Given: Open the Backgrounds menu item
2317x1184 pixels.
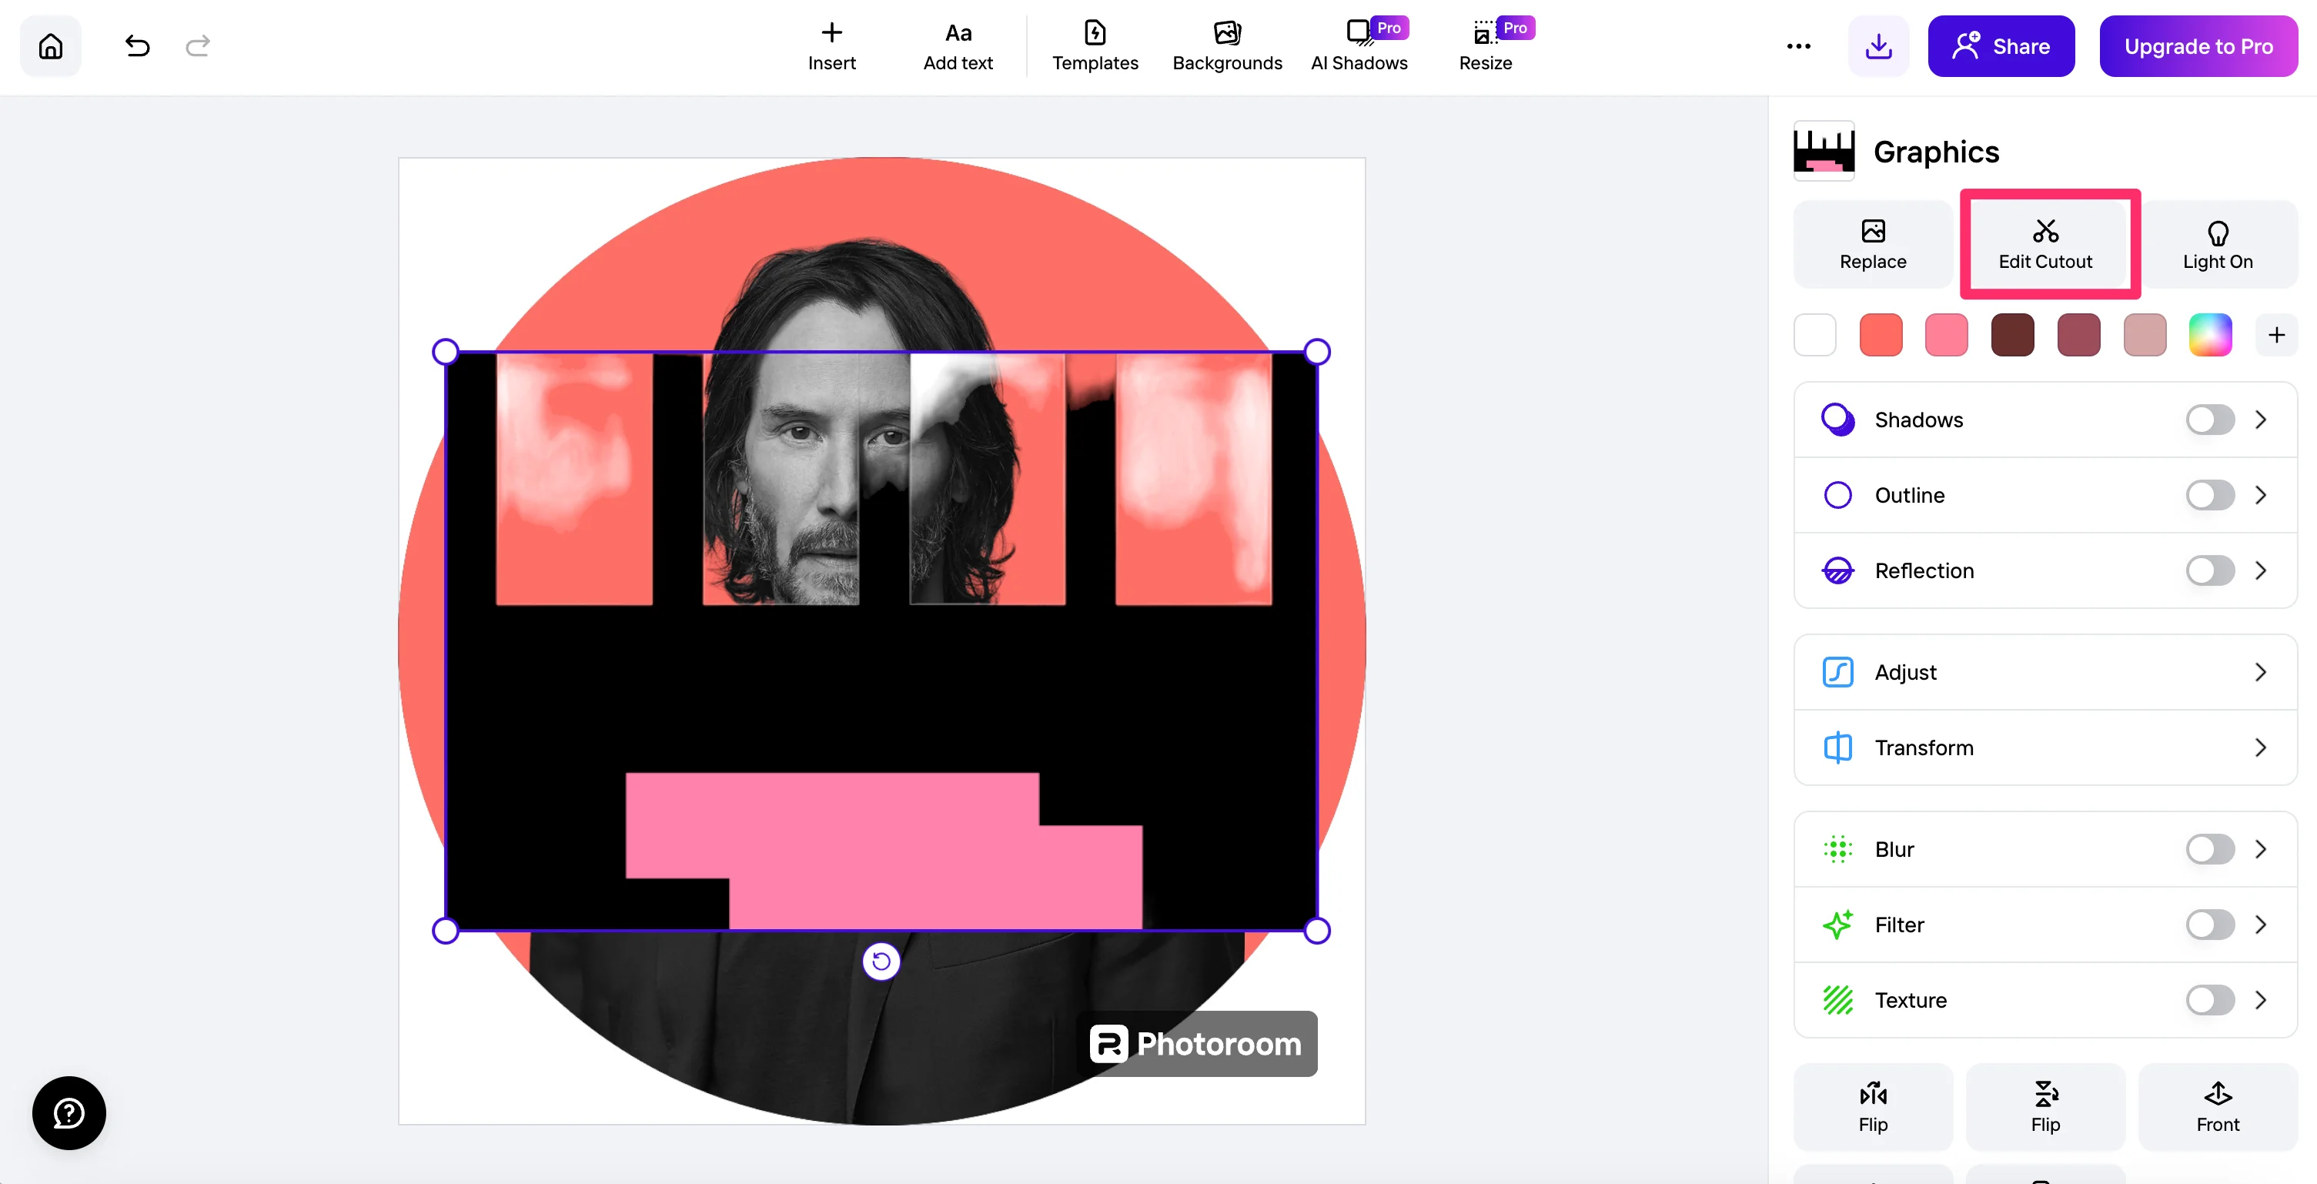Looking at the screenshot, I should 1227,46.
